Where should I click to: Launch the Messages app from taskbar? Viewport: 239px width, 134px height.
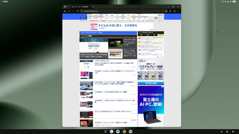point(118,132)
